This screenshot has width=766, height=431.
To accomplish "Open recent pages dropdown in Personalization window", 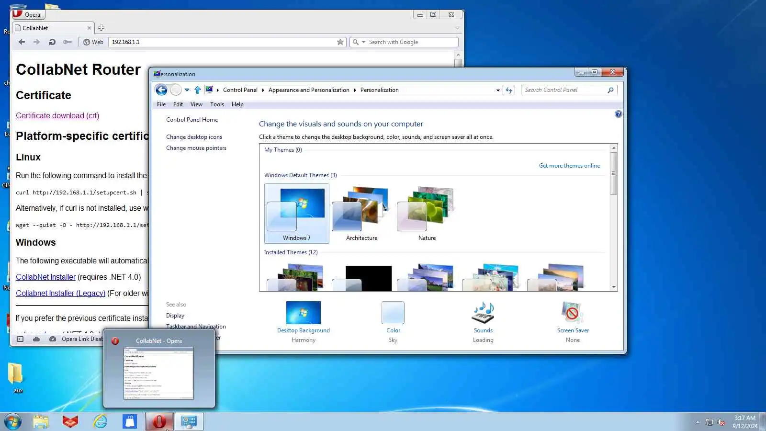I will click(x=187, y=90).
